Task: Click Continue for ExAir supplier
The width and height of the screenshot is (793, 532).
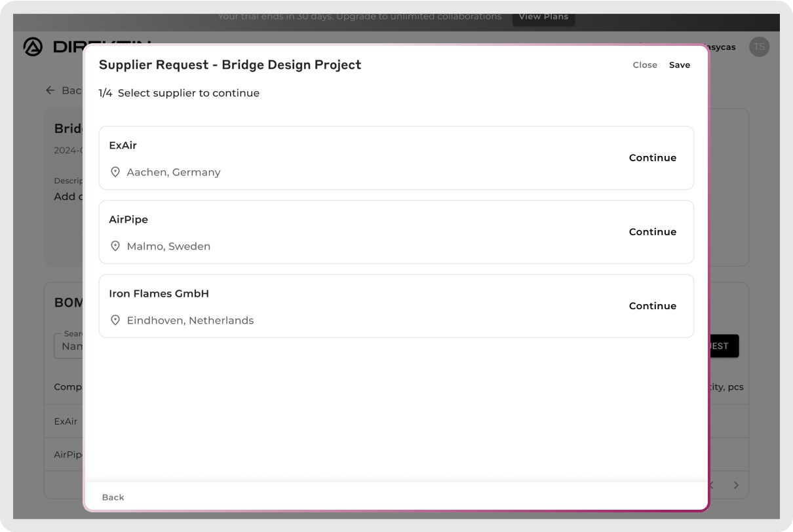Action: click(x=652, y=158)
